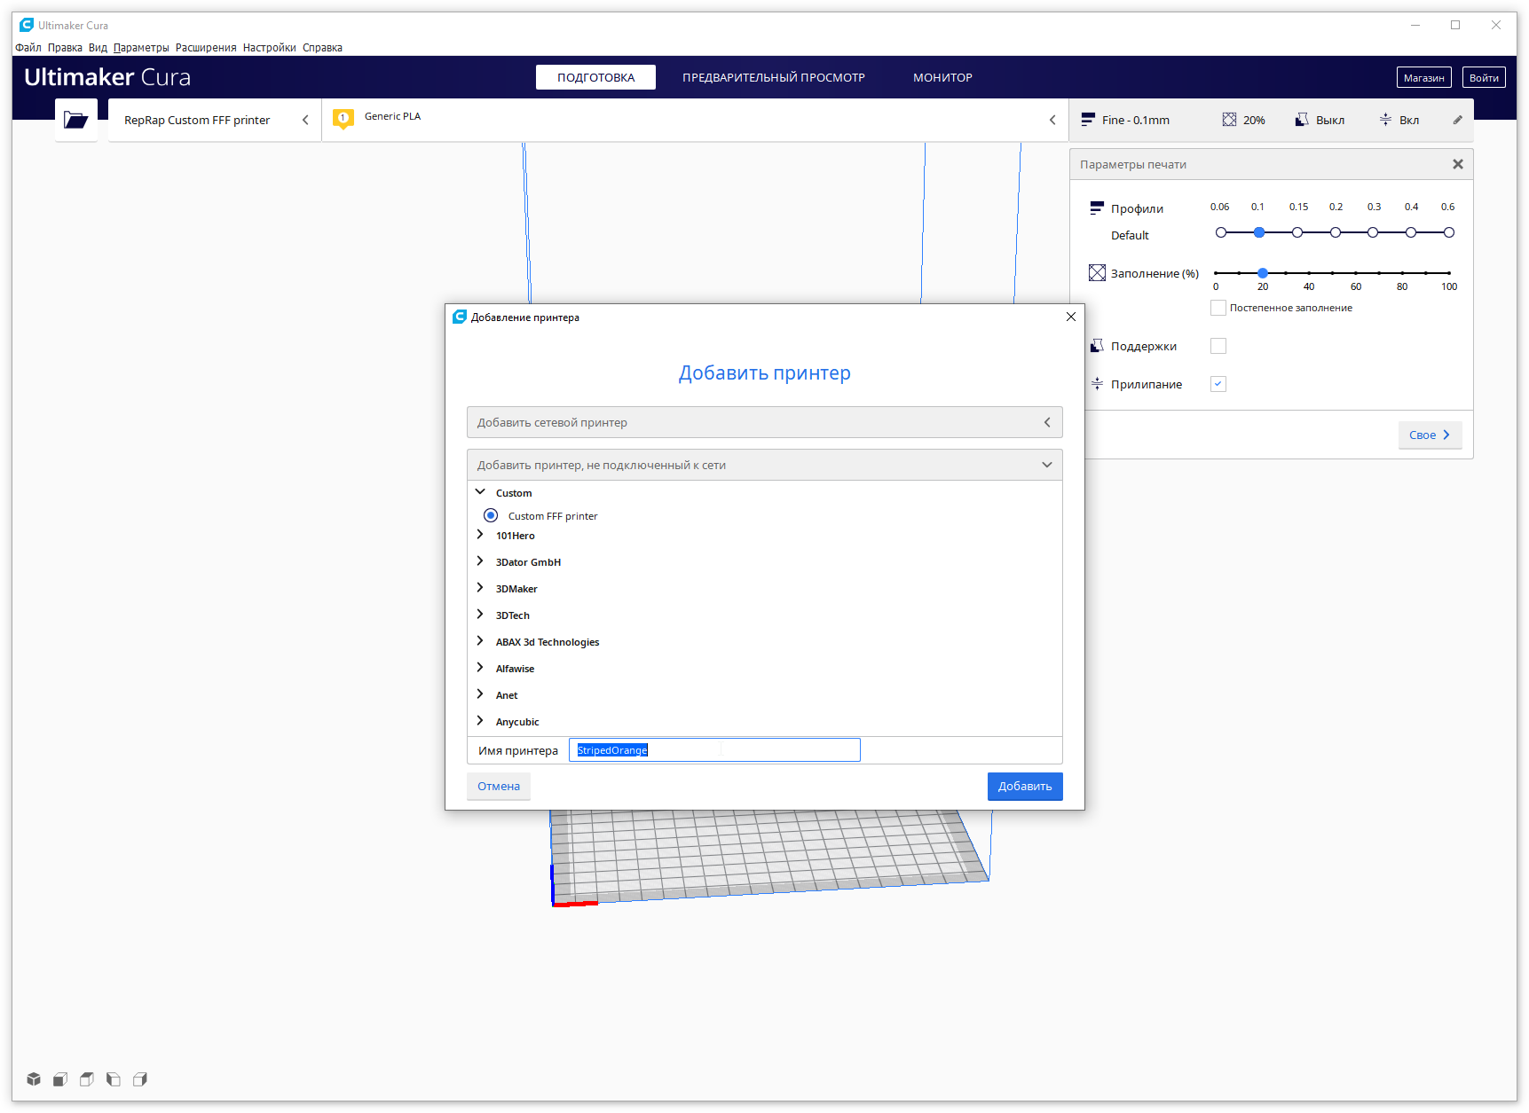The width and height of the screenshot is (1529, 1113).
Task: Enable the Поддержки checkbox
Action: point(1218,346)
